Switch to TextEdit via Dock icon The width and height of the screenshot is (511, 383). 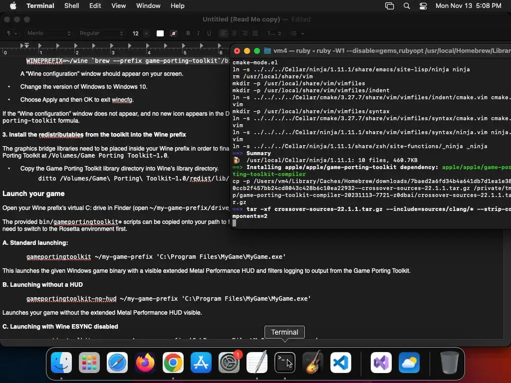257,363
